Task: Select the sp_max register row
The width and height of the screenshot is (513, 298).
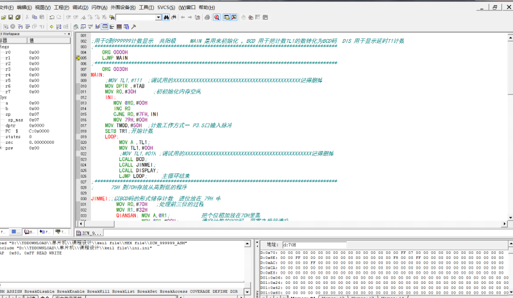Action: pyautogui.click(x=35, y=120)
